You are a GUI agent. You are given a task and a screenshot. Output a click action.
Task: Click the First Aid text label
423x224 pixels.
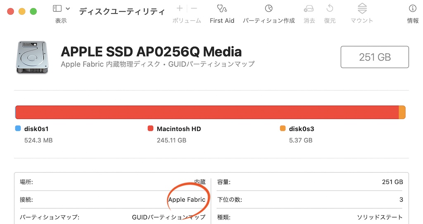[x=222, y=21]
